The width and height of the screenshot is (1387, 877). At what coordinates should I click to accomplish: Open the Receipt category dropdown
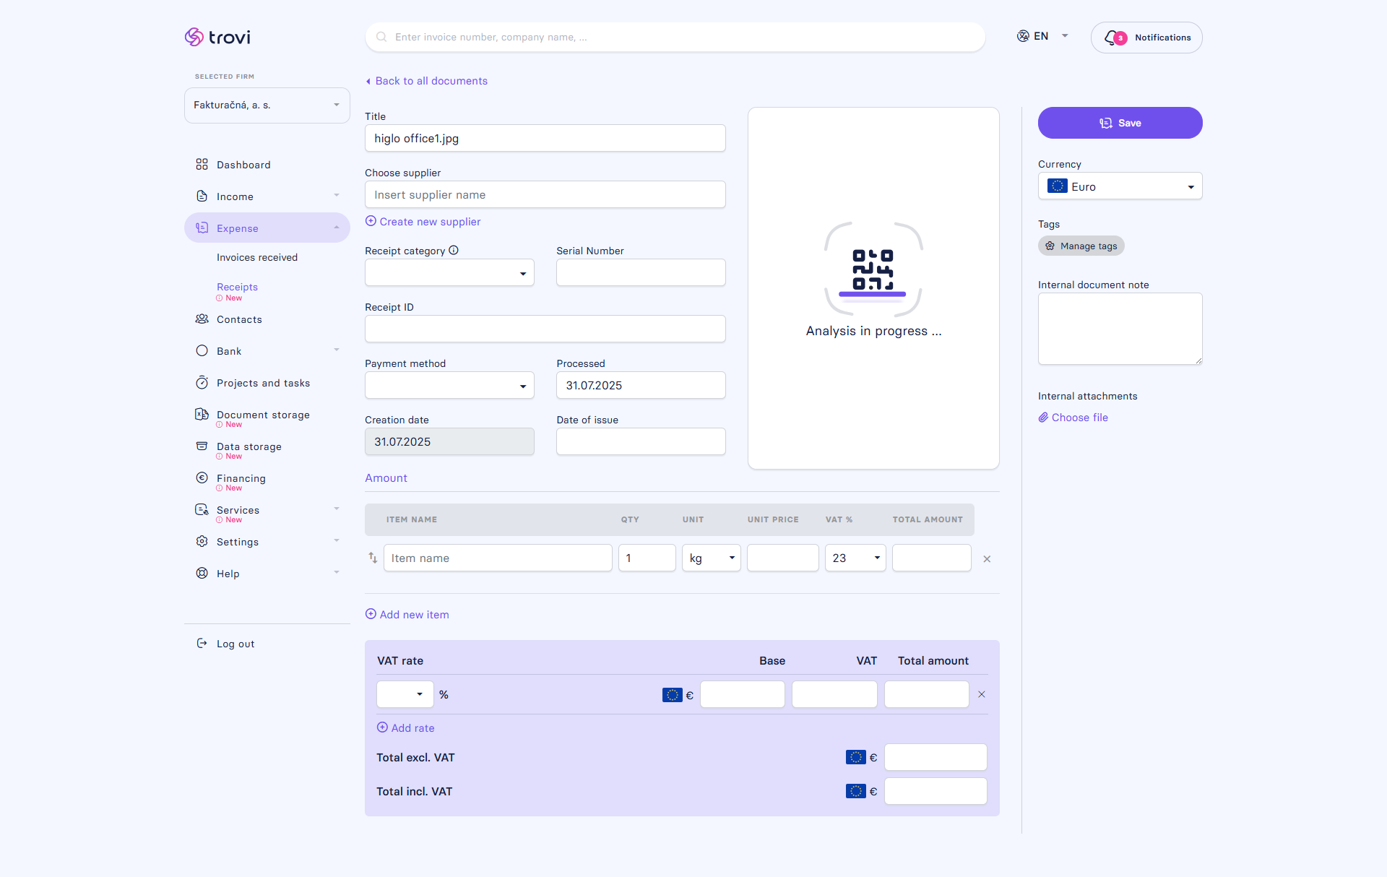click(x=449, y=272)
